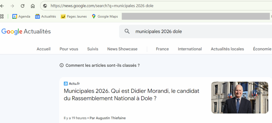Click the Google Actualités logo
The image size is (272, 123).
[x=26, y=32]
